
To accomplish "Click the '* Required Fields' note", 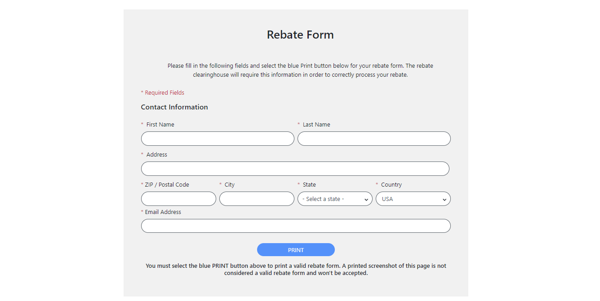I will point(163,93).
